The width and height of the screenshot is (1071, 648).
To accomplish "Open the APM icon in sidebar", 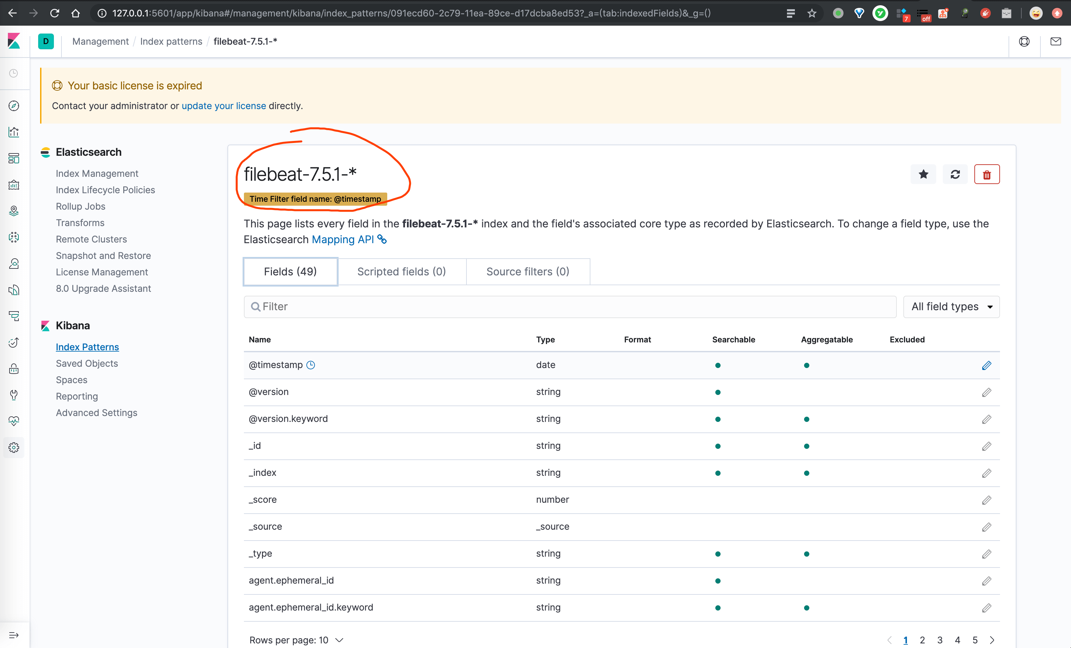I will (14, 316).
